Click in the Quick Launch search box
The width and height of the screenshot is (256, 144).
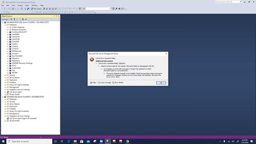coord(228,2)
